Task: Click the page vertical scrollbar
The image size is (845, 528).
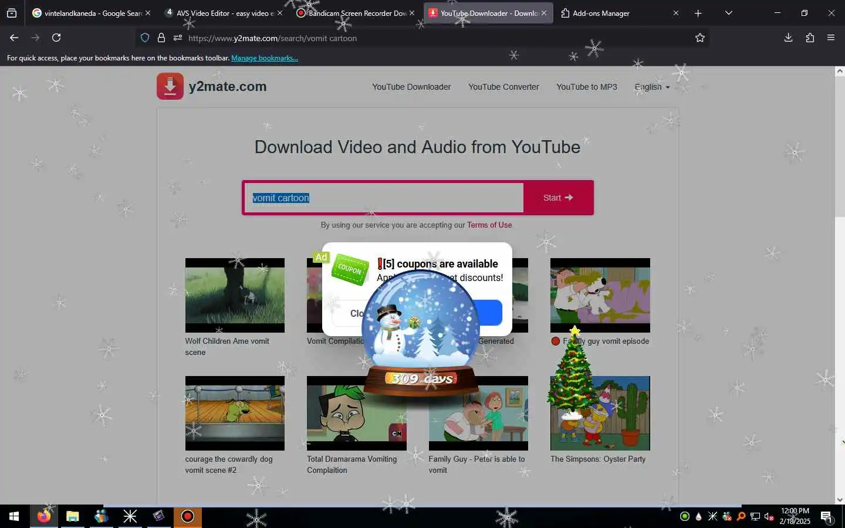Action: tap(840, 147)
